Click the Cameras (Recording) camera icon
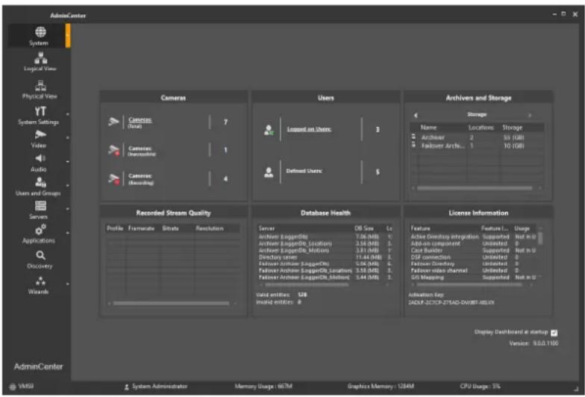Viewport: 585px width, 397px height. [x=113, y=179]
